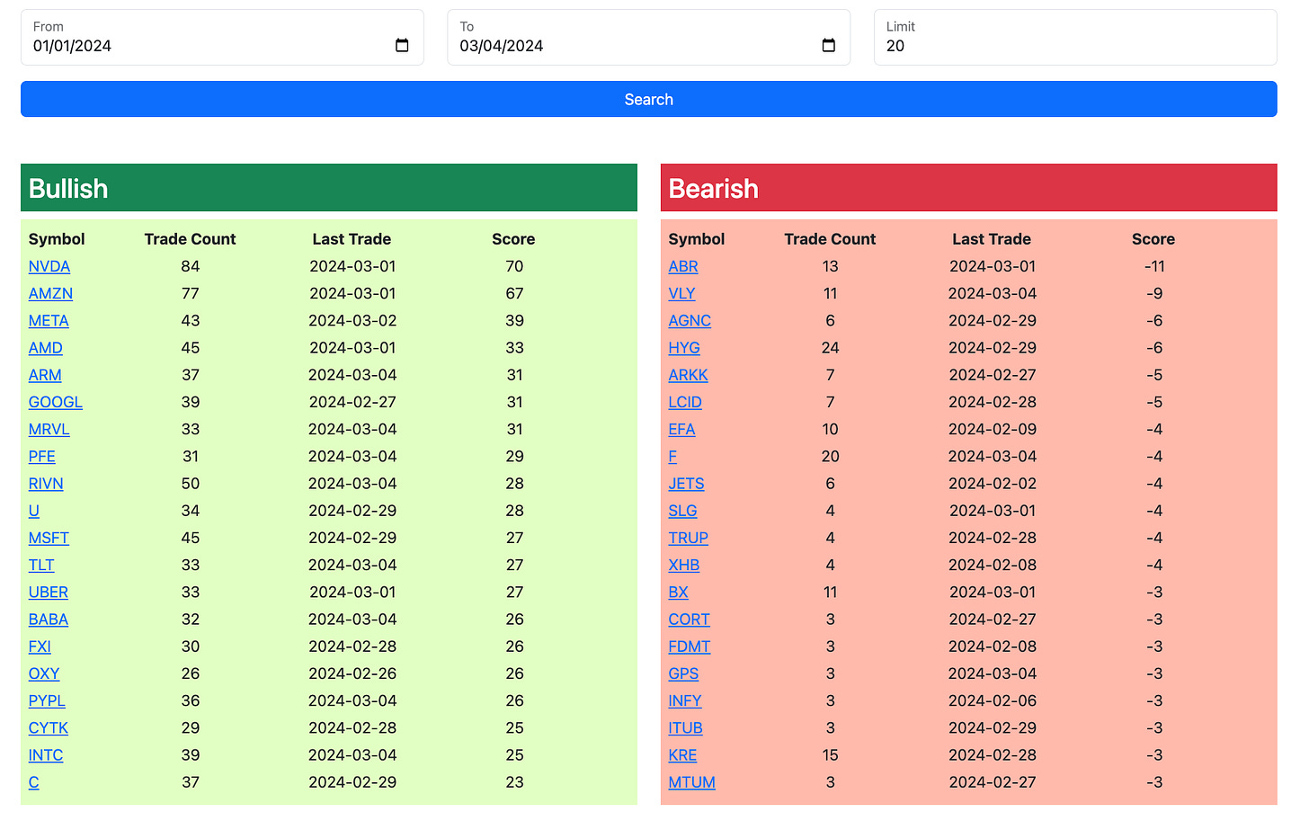
Task: Open the RIVN symbol link
Action: point(46,484)
